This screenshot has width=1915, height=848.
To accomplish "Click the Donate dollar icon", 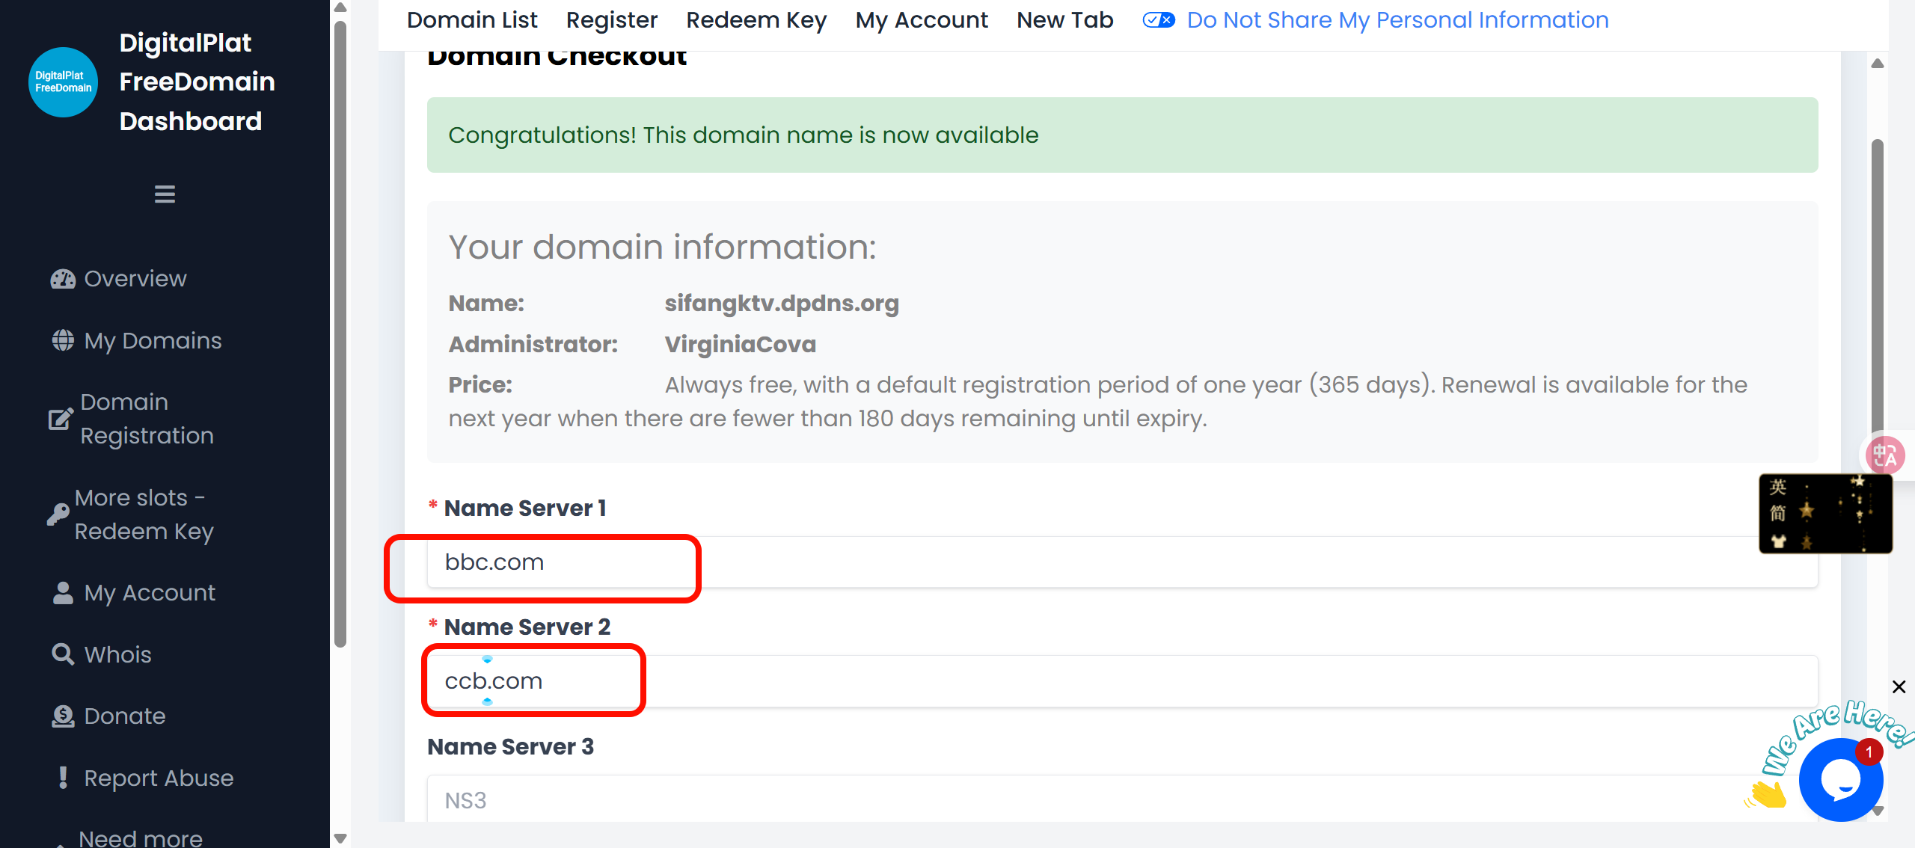I will click(x=63, y=716).
